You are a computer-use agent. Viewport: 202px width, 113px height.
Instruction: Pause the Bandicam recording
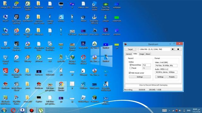(x=173, y=49)
